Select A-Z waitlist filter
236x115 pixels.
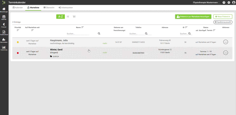[x=60, y=17]
